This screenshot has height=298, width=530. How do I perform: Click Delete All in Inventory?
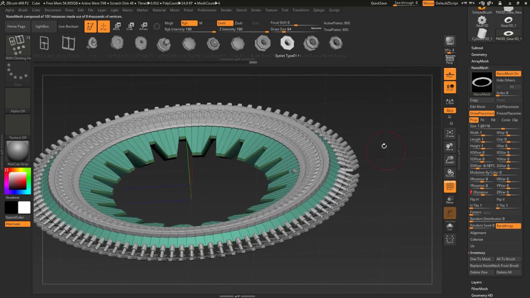(508, 272)
